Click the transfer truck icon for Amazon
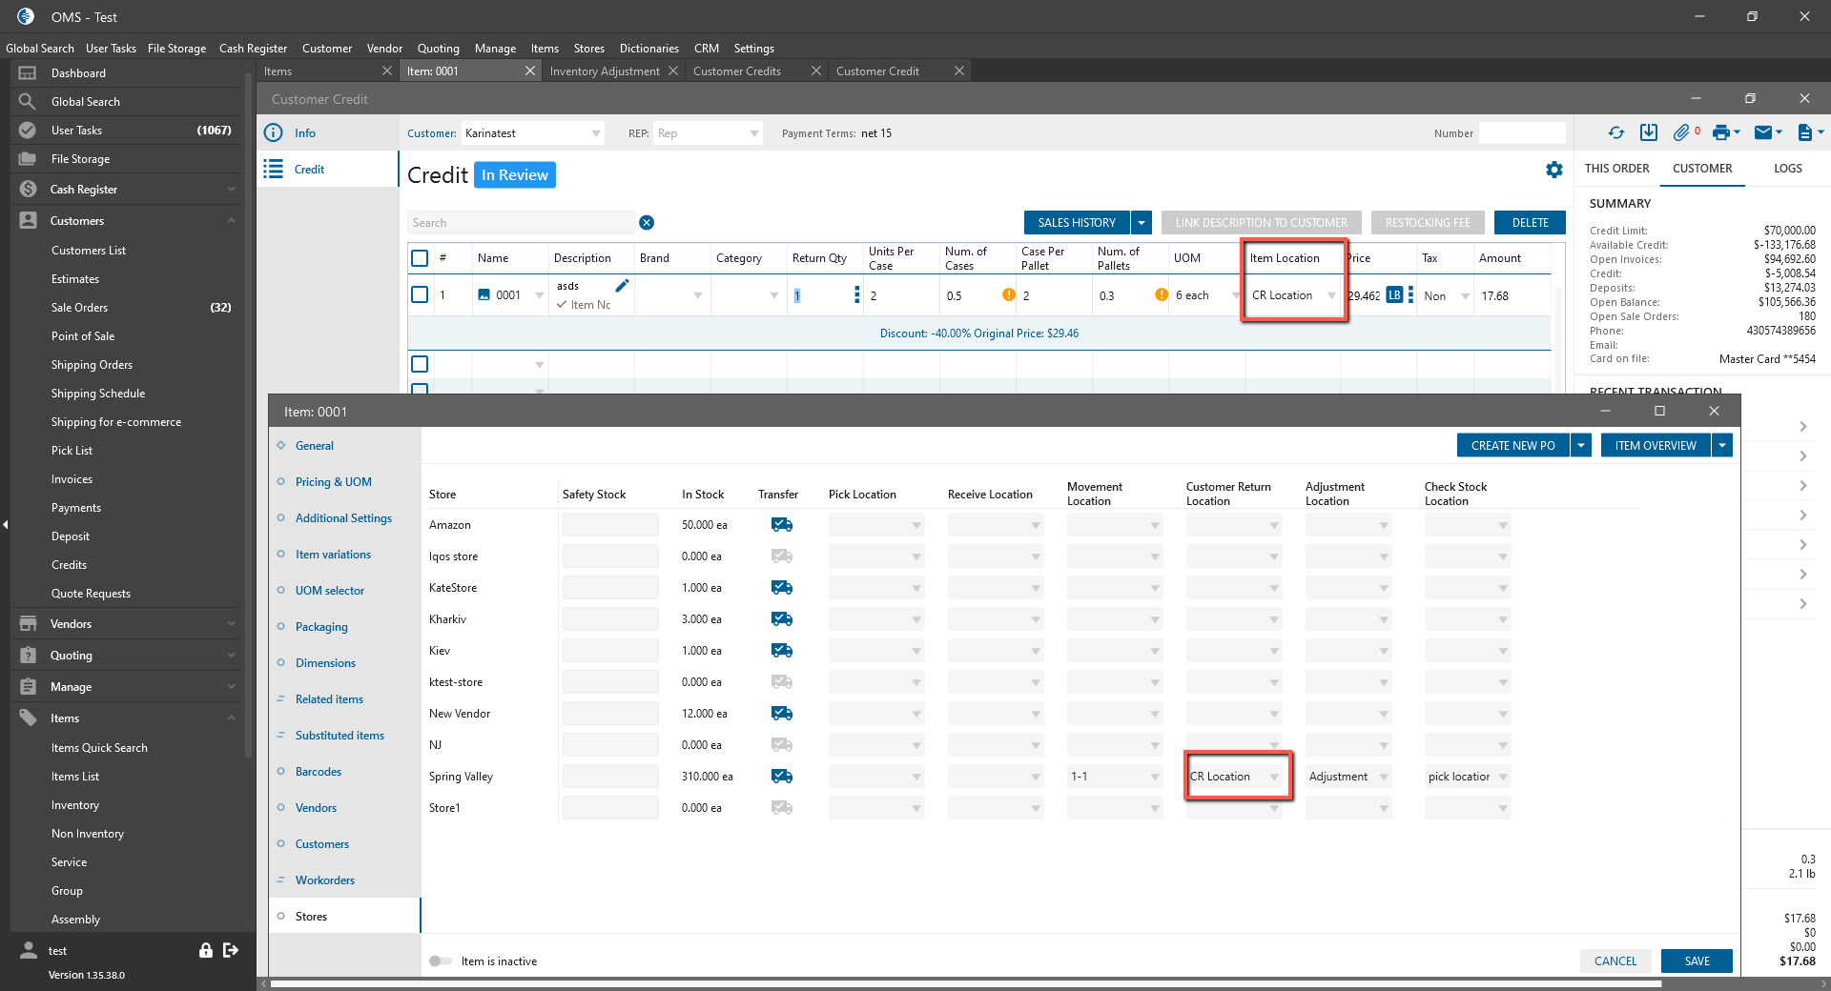 [x=782, y=525]
